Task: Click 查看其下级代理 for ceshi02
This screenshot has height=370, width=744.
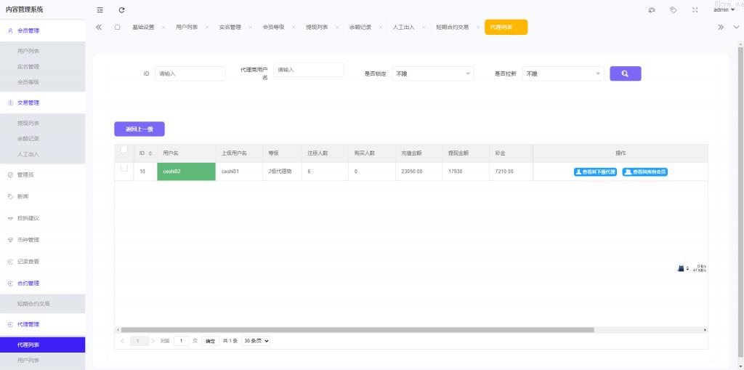Action: [x=594, y=172]
